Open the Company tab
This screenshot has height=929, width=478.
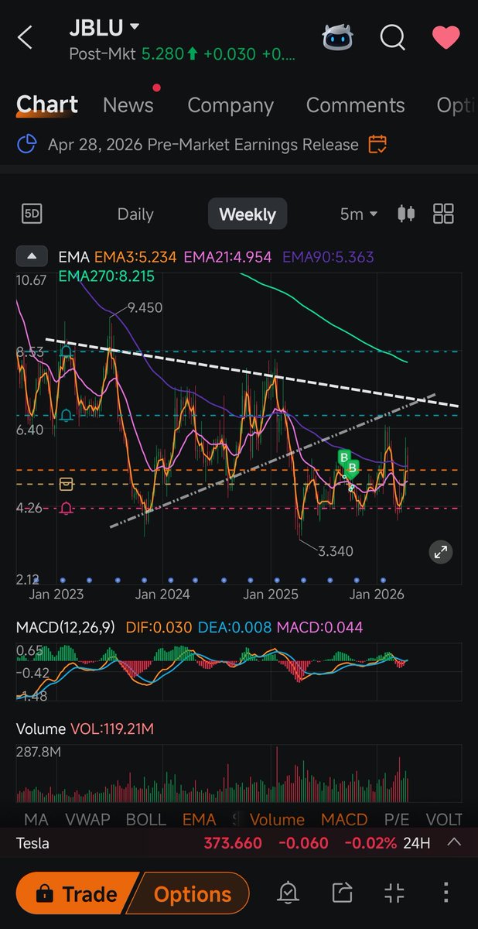click(x=230, y=105)
